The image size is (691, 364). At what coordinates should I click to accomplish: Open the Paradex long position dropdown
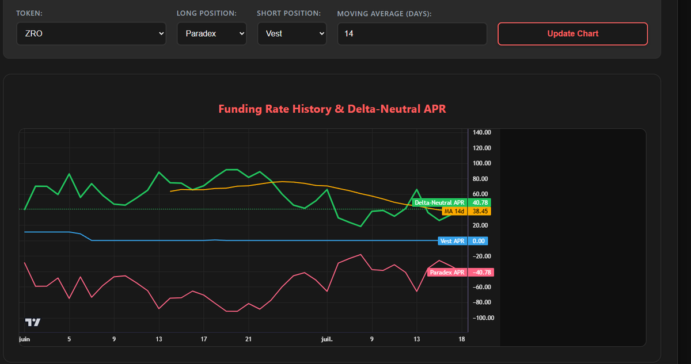pos(211,33)
